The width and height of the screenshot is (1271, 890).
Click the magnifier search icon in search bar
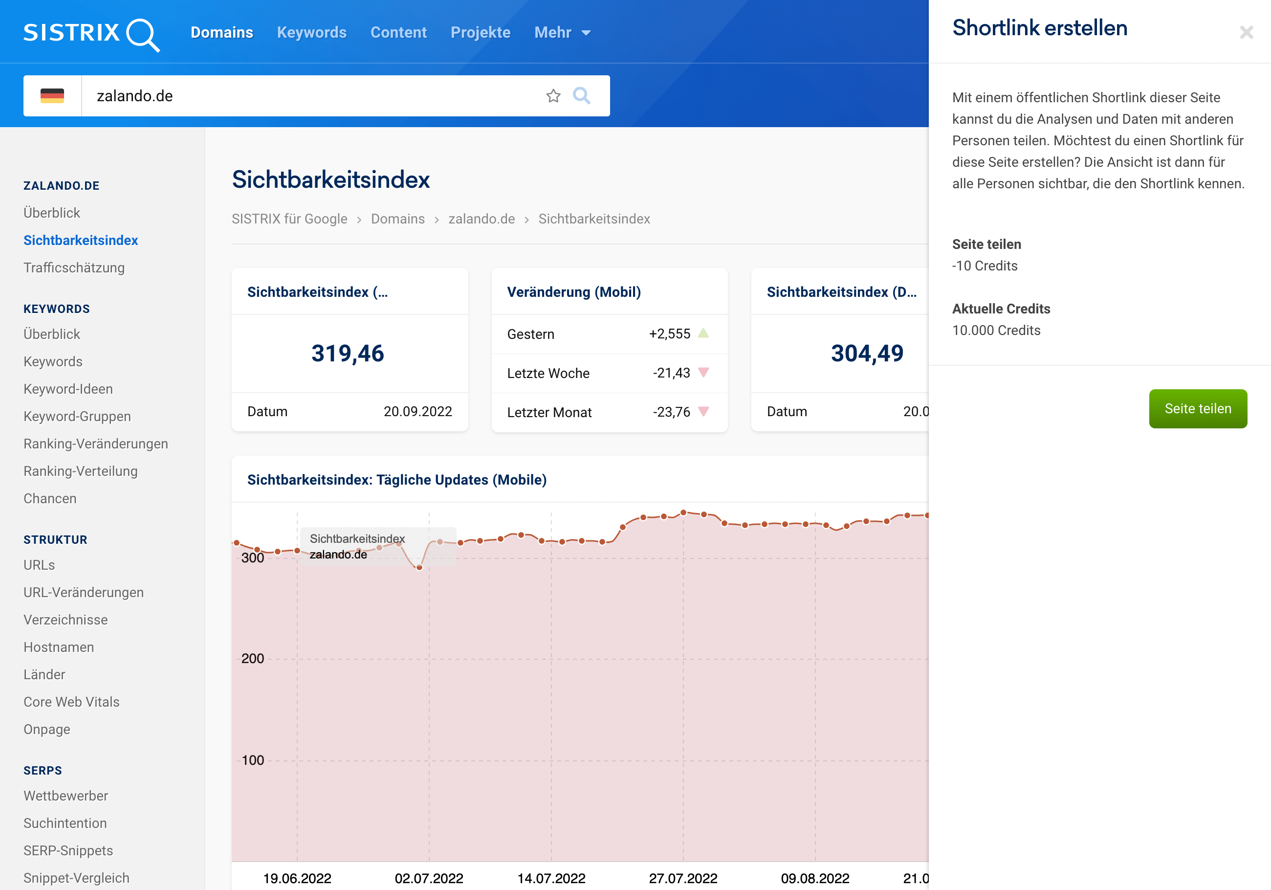[581, 96]
